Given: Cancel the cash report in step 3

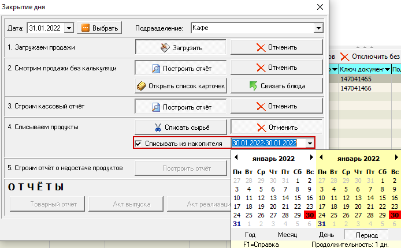Looking at the screenshot, I should pyautogui.click(x=277, y=106).
